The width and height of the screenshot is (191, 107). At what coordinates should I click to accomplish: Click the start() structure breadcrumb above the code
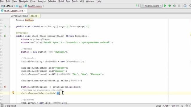(x=35, y=16)
